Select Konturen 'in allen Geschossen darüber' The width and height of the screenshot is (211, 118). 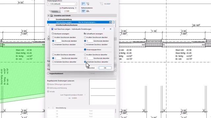(53, 37)
